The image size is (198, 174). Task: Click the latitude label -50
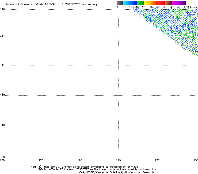(x=2, y=157)
